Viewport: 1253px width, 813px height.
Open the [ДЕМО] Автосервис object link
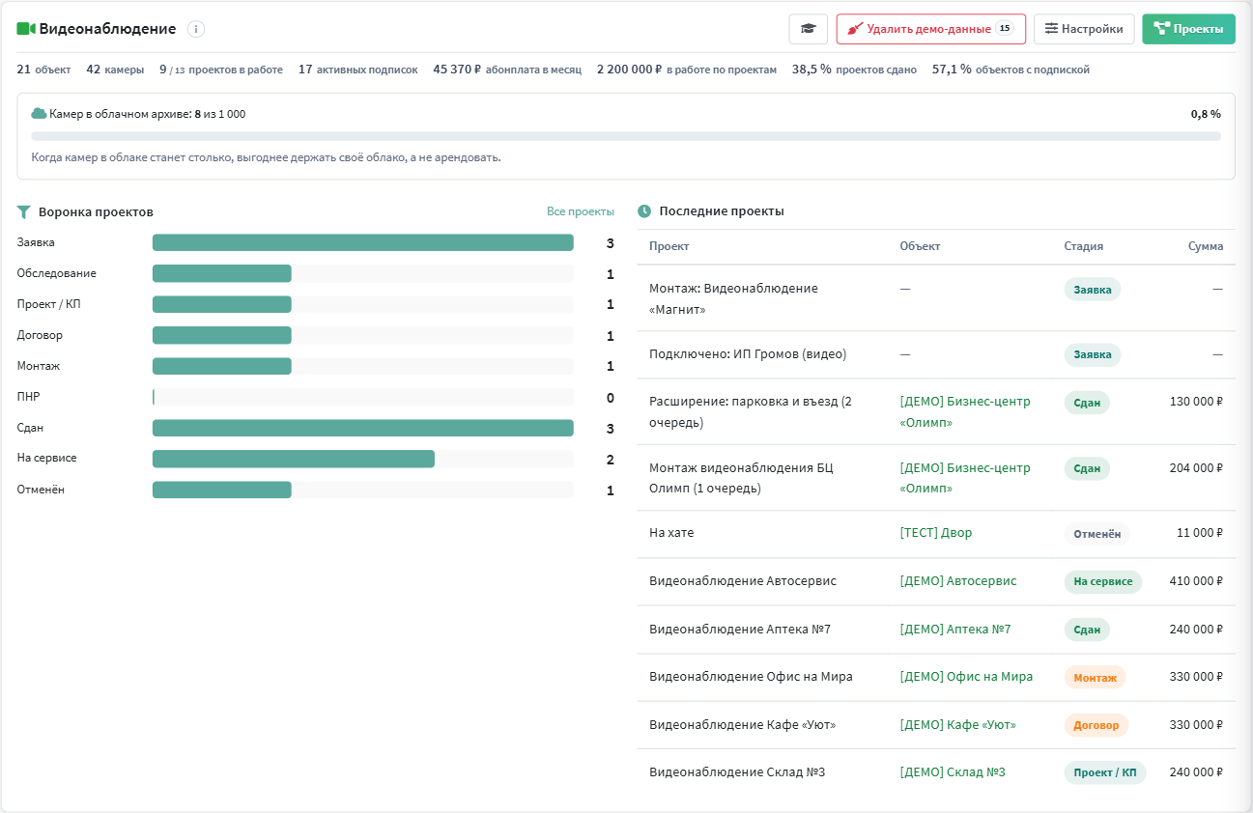point(958,581)
